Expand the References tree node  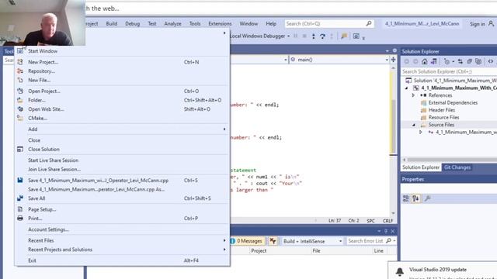click(x=413, y=95)
